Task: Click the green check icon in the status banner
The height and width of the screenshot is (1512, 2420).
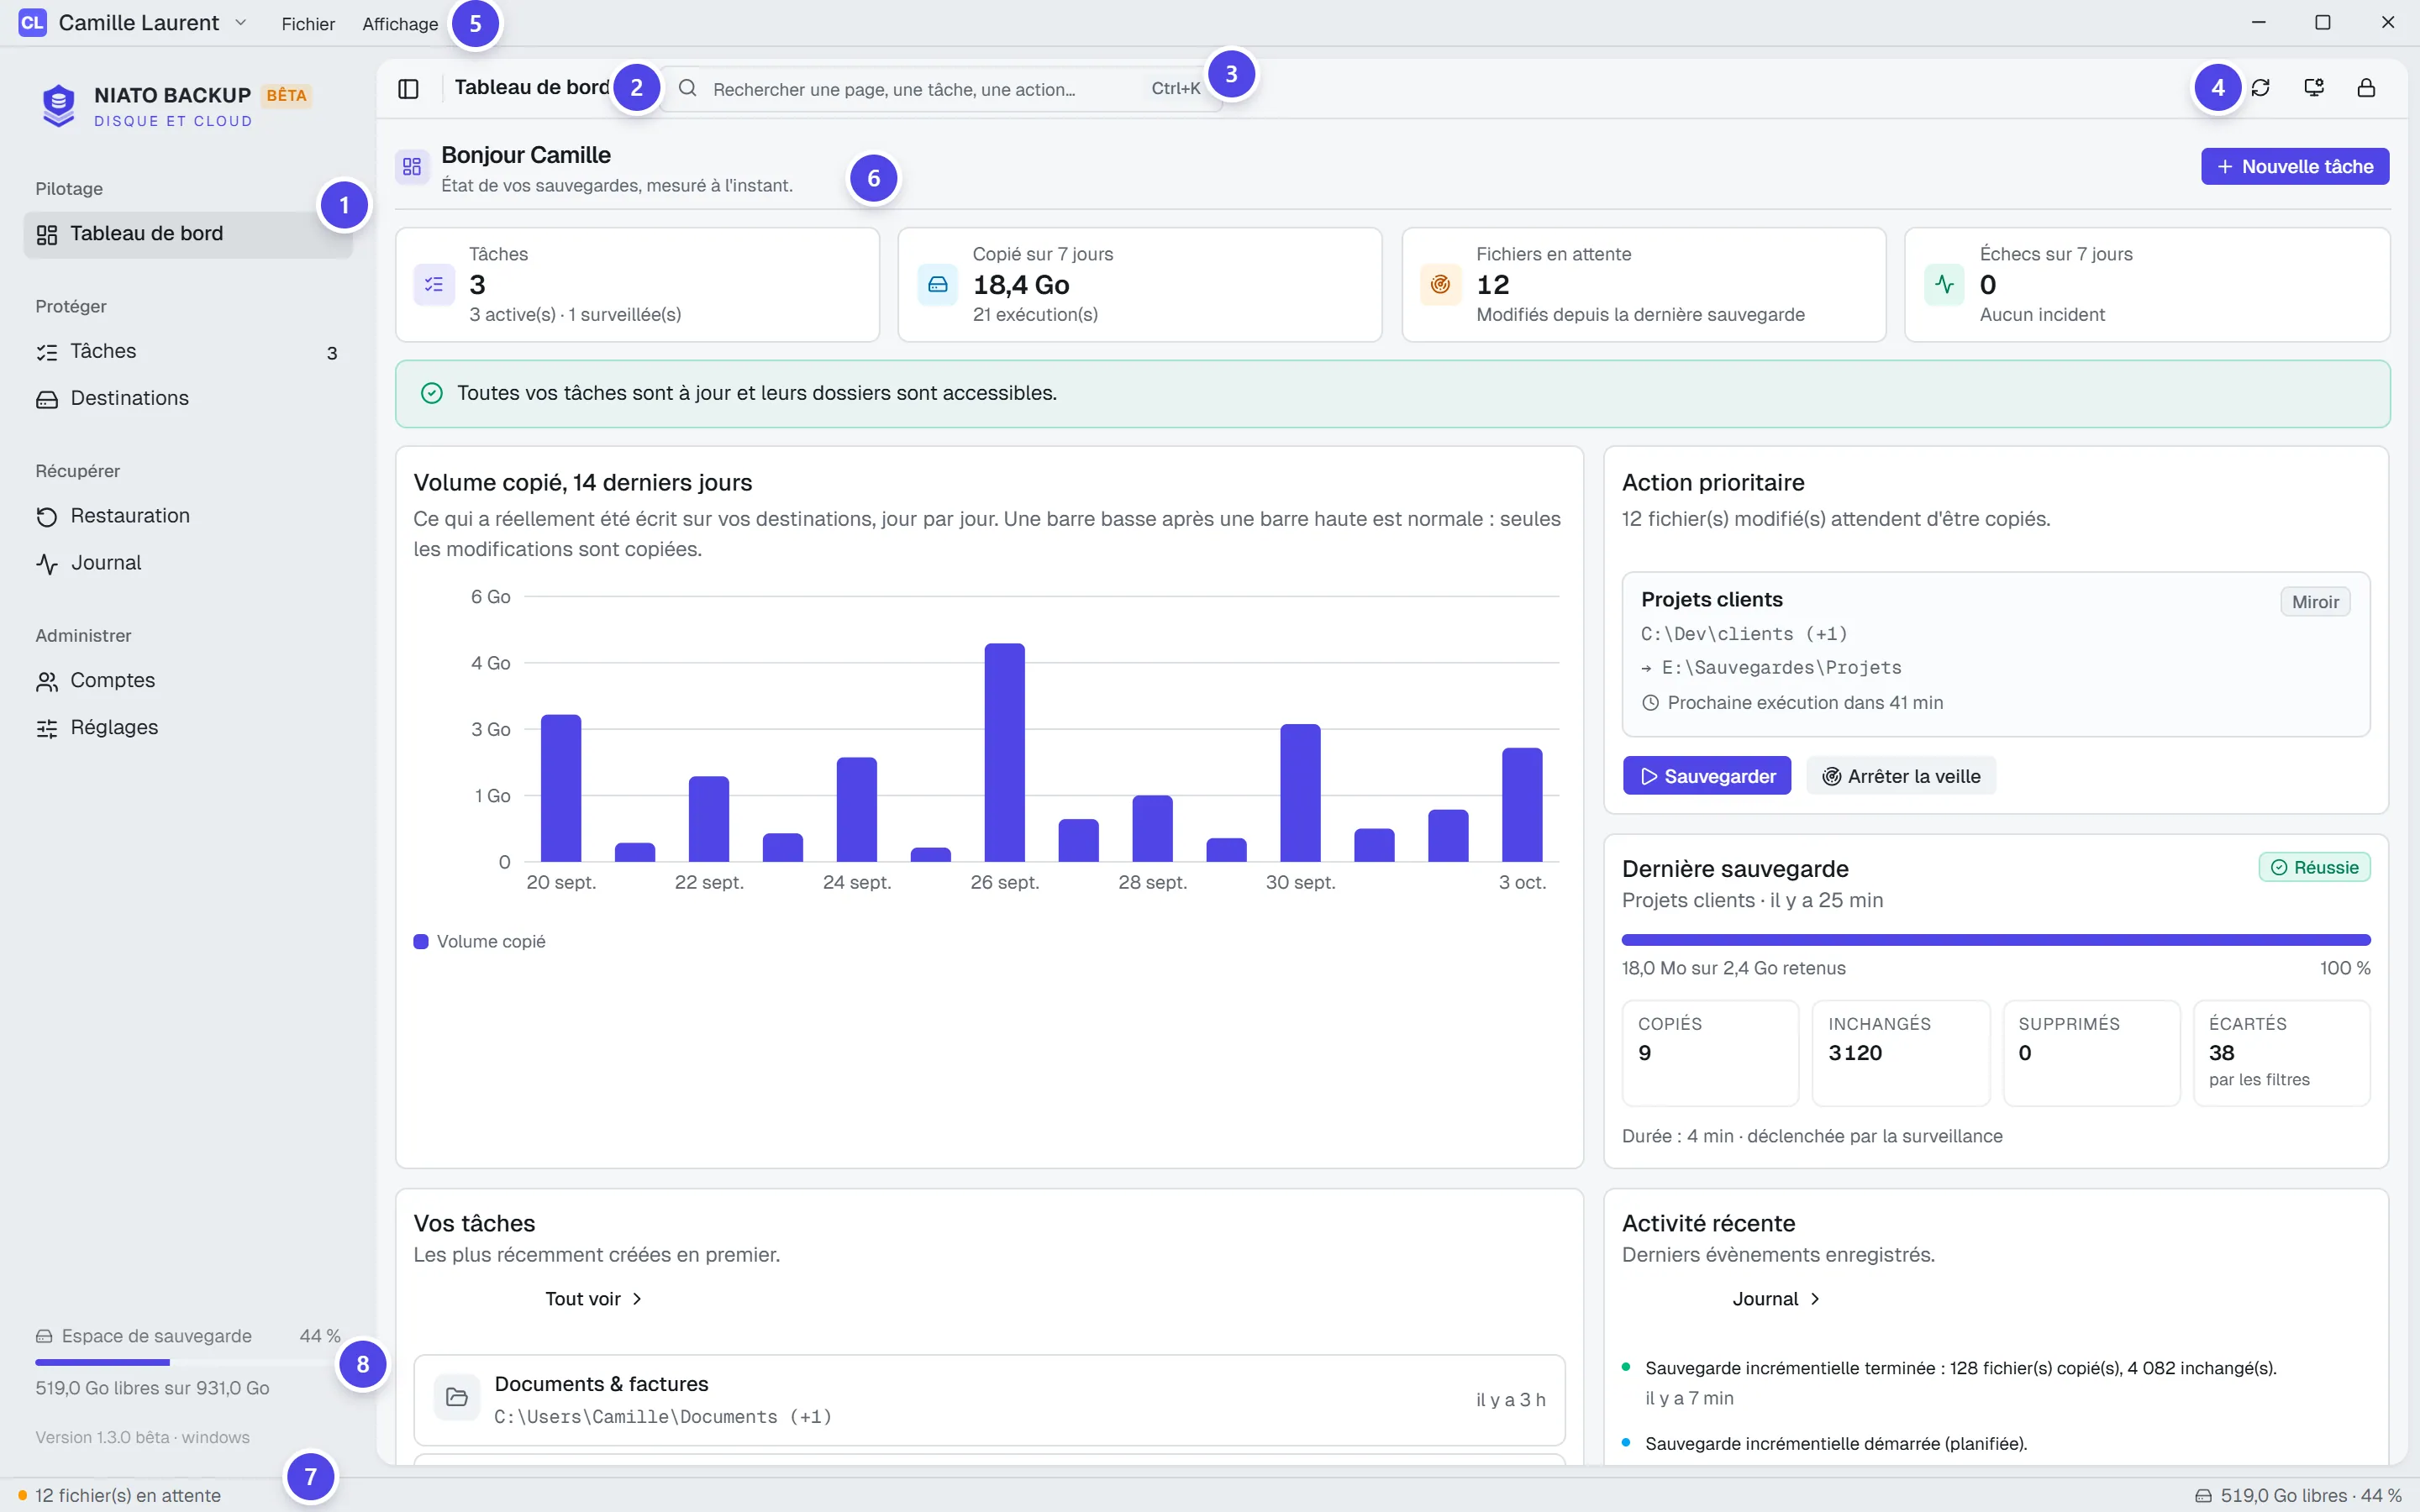Action: pyautogui.click(x=432, y=393)
